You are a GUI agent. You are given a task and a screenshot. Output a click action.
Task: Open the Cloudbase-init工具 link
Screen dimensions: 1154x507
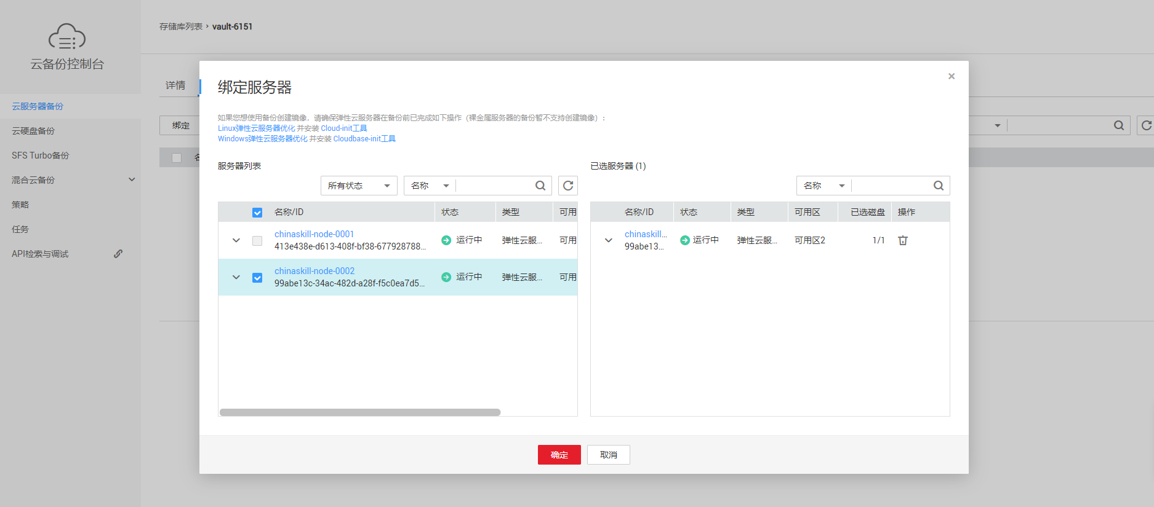pyautogui.click(x=364, y=139)
